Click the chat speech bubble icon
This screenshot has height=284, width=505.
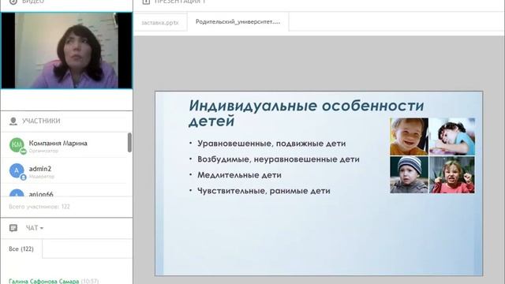[x=13, y=228]
